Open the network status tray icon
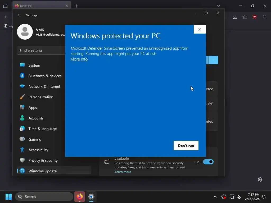This screenshot has height=203, width=271. coord(232,197)
